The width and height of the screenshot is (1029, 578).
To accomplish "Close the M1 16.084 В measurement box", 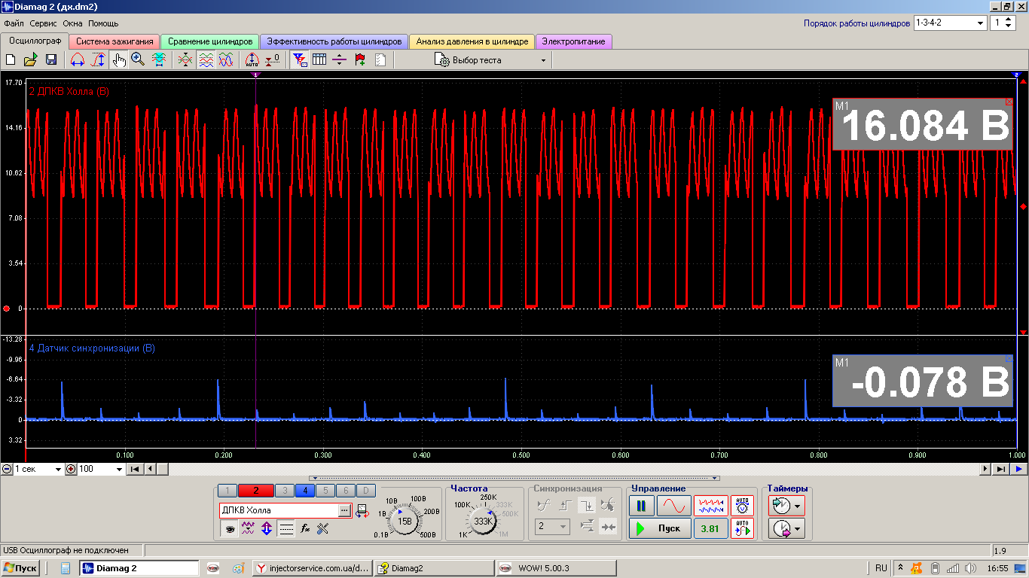I will (x=1009, y=102).
